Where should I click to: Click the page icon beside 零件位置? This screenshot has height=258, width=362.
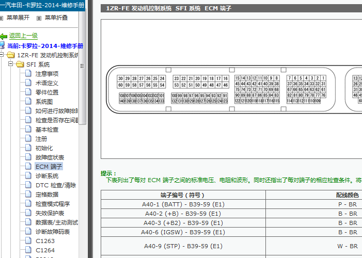(x=28, y=92)
